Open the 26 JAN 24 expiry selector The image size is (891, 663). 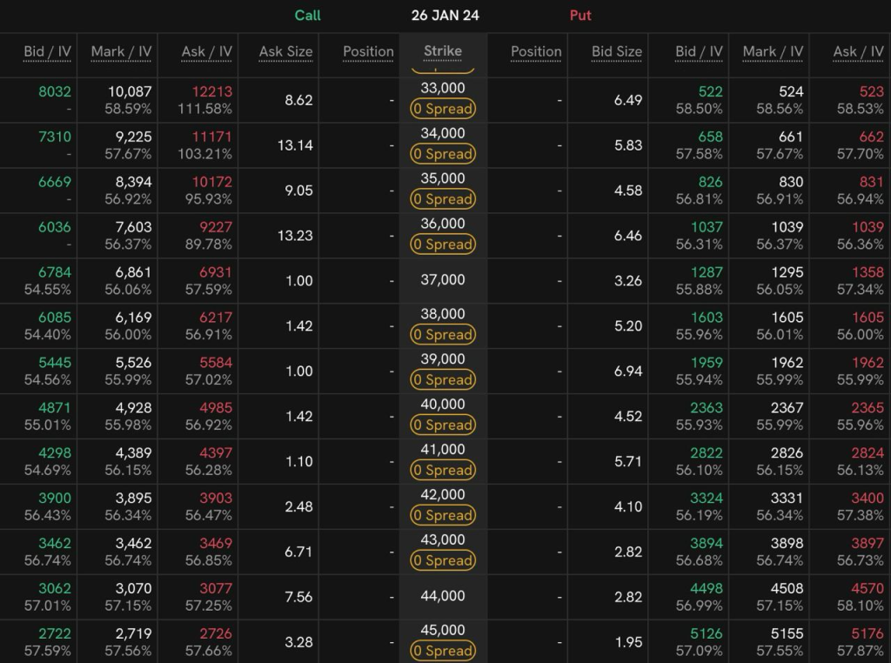click(445, 15)
